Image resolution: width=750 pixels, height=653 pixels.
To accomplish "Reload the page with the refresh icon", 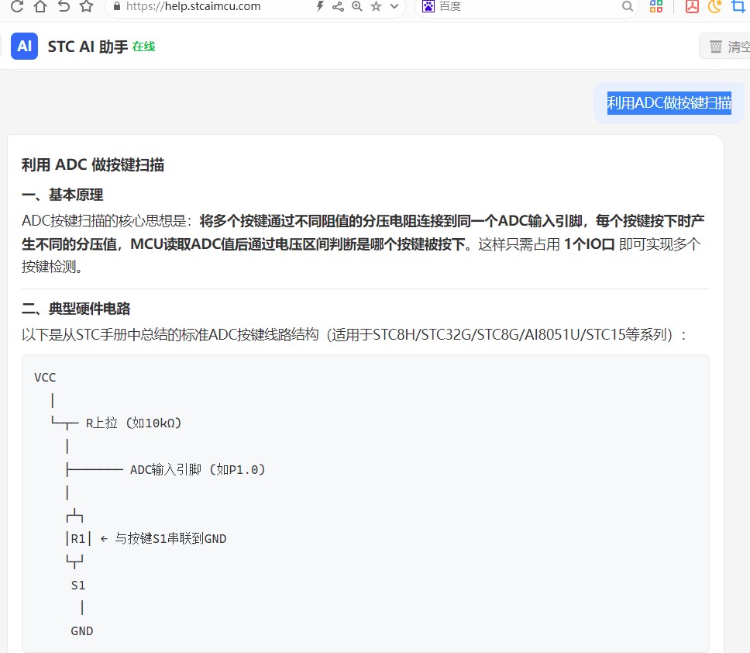I will (17, 5).
